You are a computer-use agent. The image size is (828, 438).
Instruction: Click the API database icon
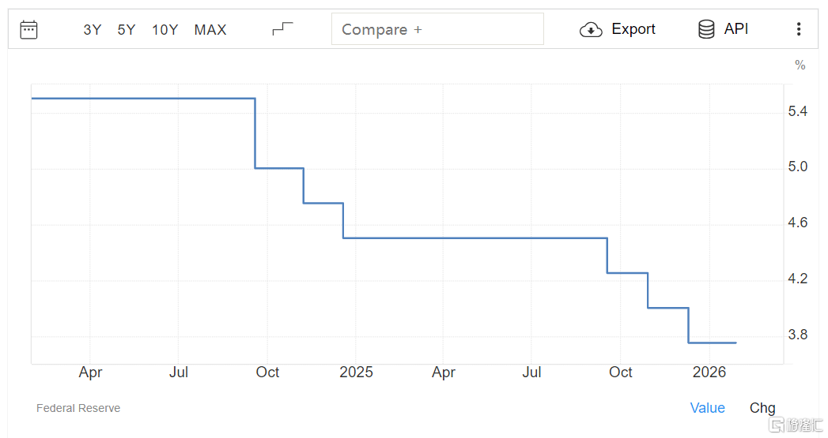coord(706,30)
